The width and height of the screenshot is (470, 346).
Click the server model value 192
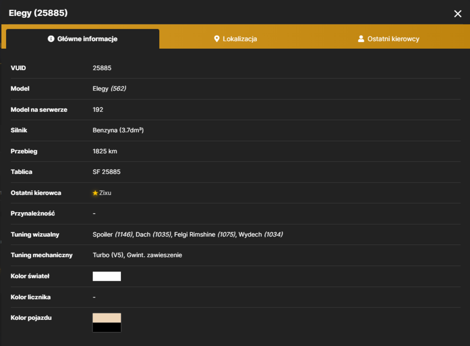click(x=98, y=109)
